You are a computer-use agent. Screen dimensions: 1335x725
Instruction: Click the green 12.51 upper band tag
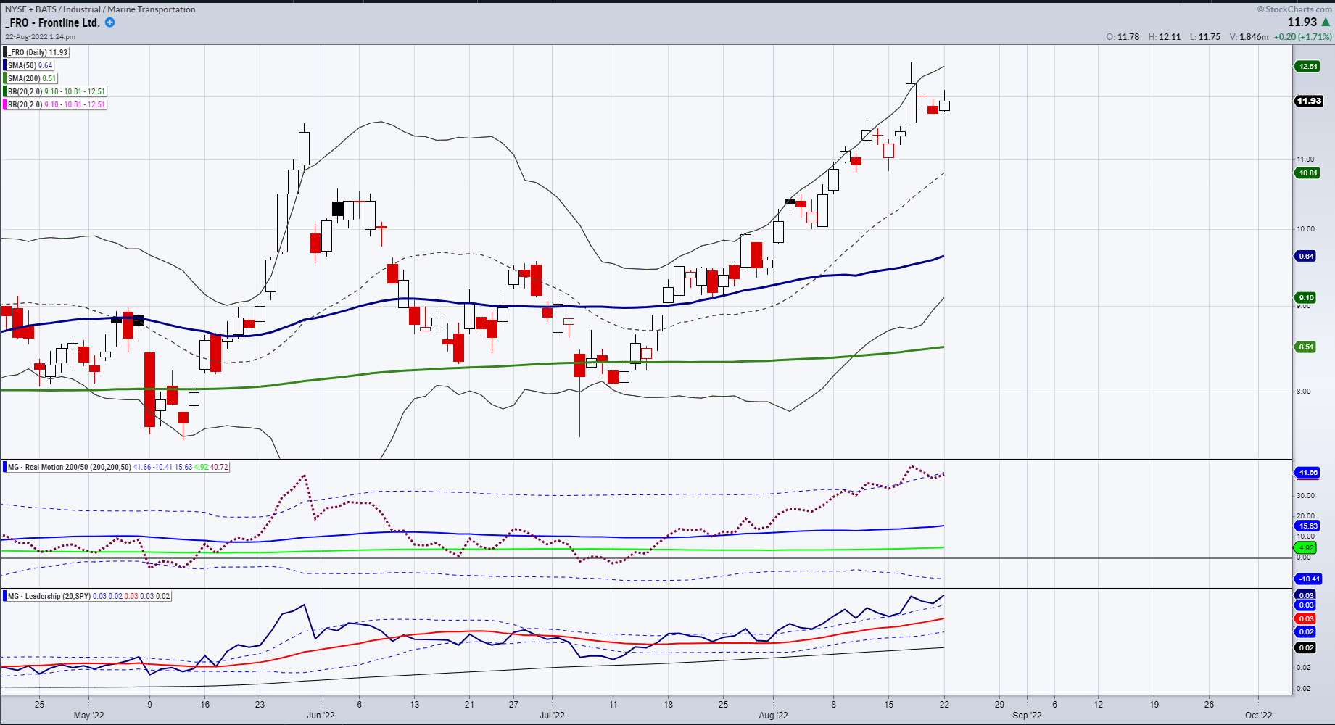click(1308, 67)
